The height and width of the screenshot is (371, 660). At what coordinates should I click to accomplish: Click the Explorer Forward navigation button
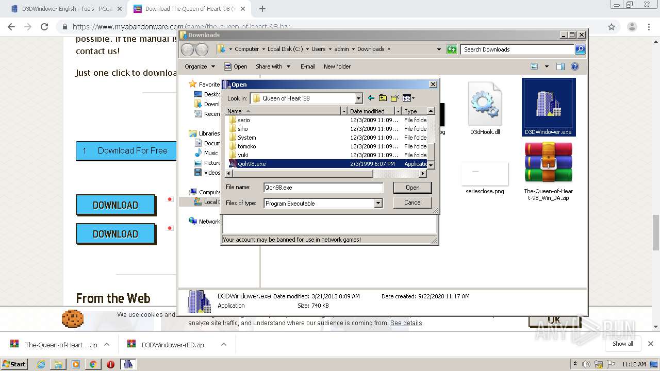point(202,49)
